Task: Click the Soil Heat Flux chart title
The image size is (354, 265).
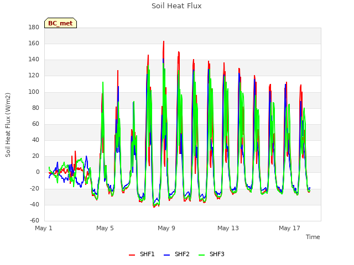Action: (x=176, y=6)
